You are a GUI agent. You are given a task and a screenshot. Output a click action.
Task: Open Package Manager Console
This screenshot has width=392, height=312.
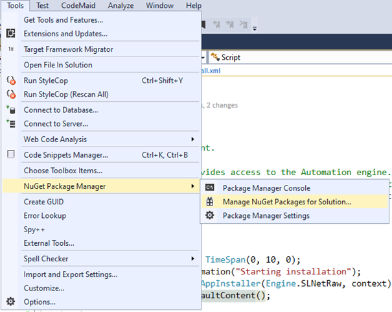tap(295, 187)
